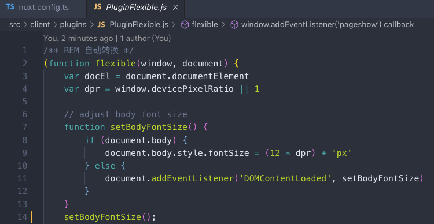Screen dimensions: 434x224
Task: Click the 'adjust body font size' comment
Action: [126, 114]
